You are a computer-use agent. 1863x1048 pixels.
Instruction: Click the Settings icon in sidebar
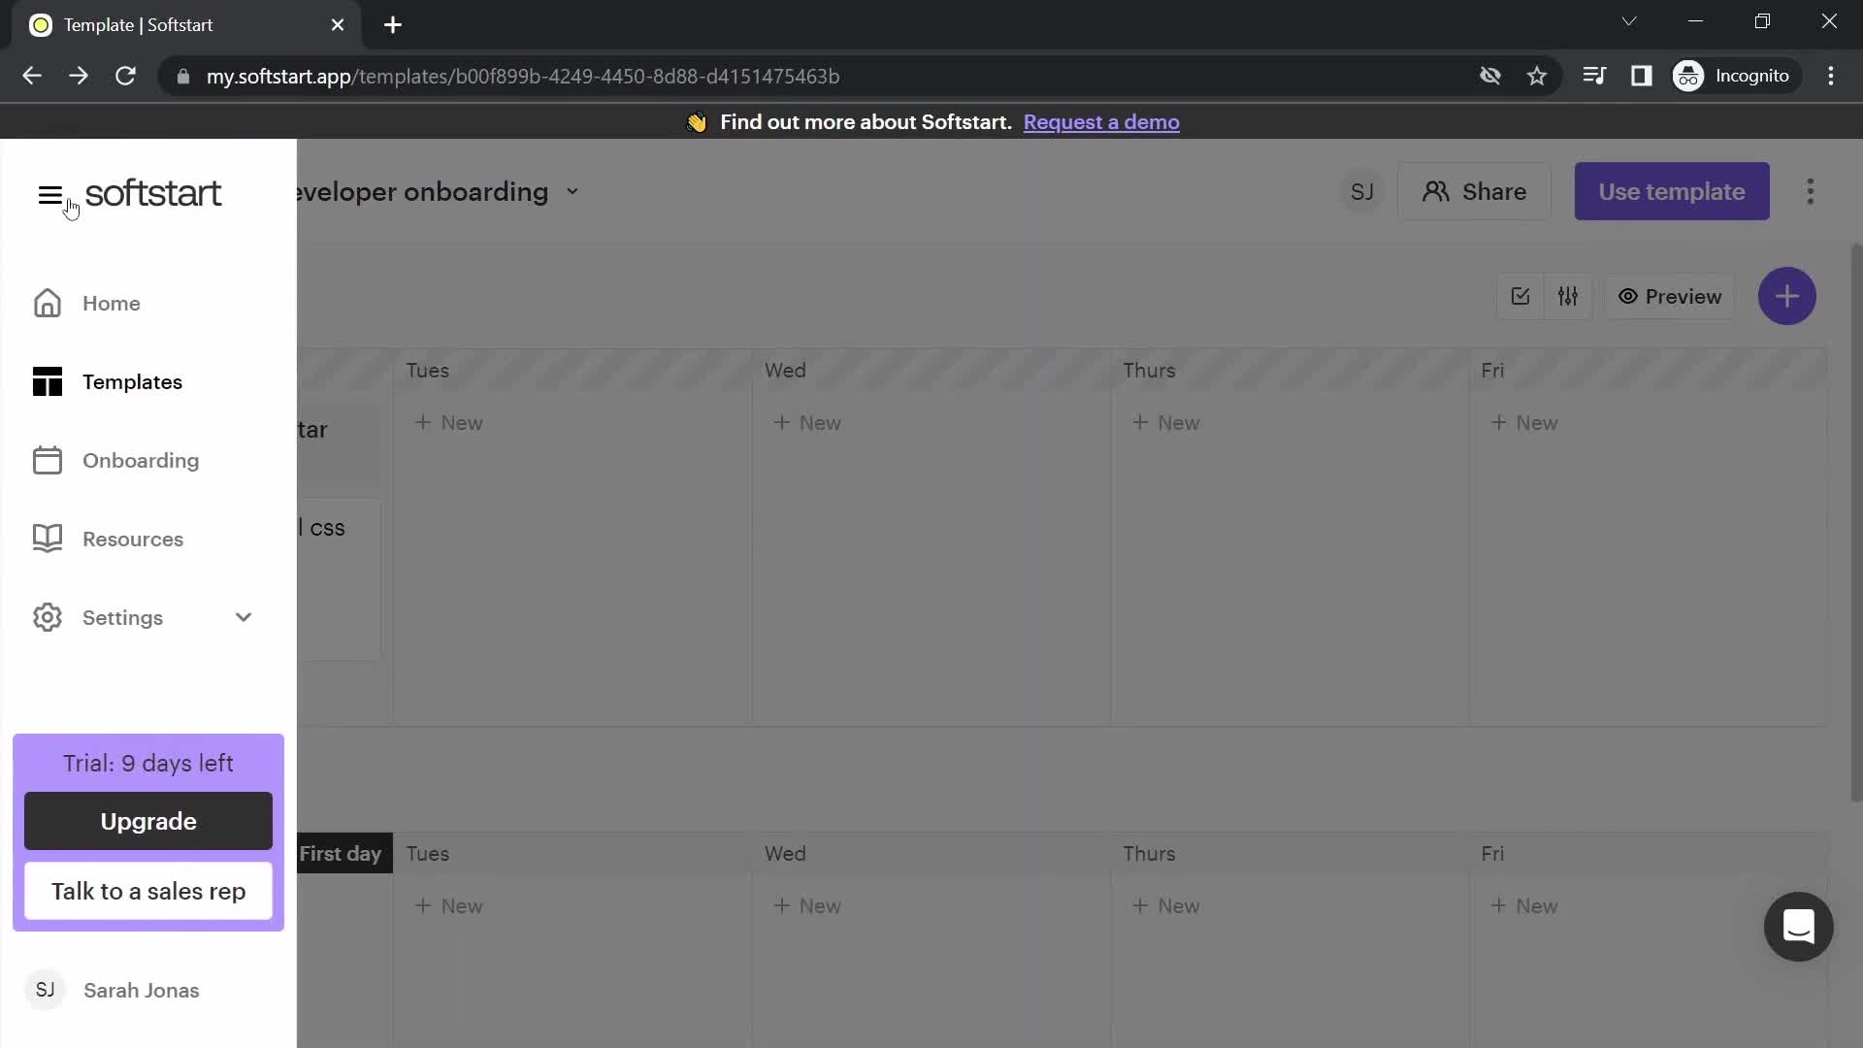(48, 617)
